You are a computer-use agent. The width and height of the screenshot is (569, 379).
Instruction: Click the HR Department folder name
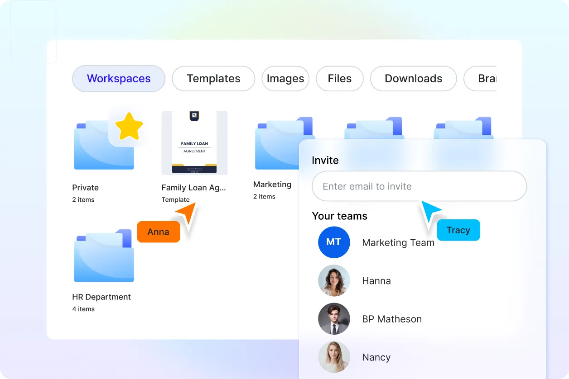101,297
